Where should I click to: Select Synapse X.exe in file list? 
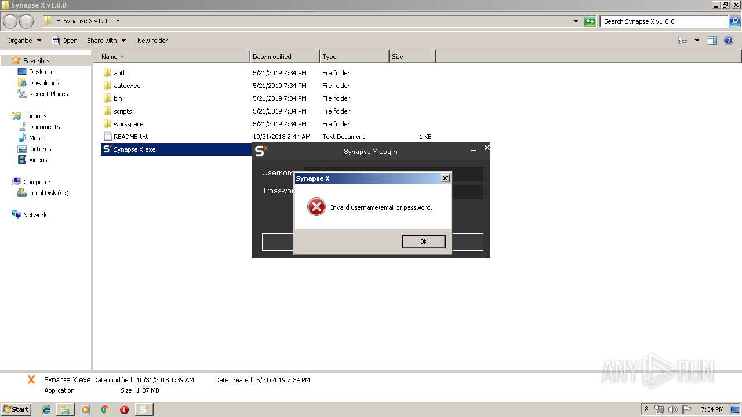134,149
